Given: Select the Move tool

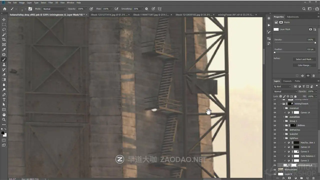Looking at the screenshot, I should pyautogui.click(x=4, y=19).
